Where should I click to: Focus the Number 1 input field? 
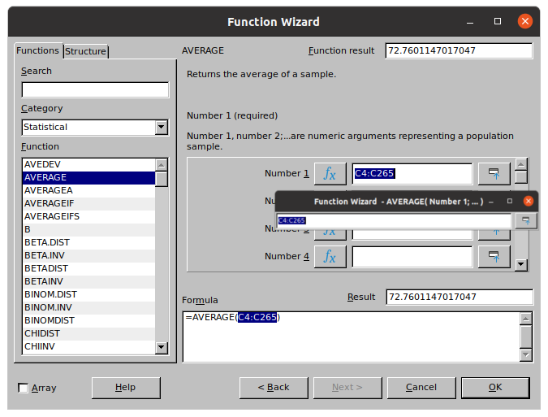(412, 173)
